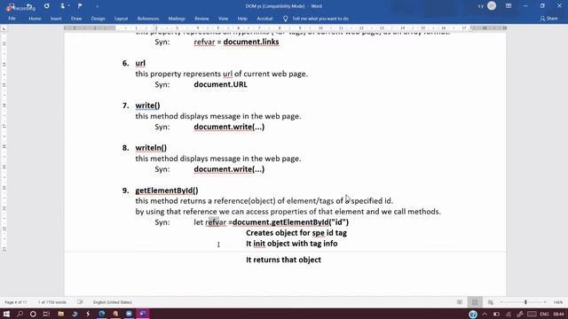568x319 pixels.
Task: Click the Word icon on the taskbar
Action: 142,314
